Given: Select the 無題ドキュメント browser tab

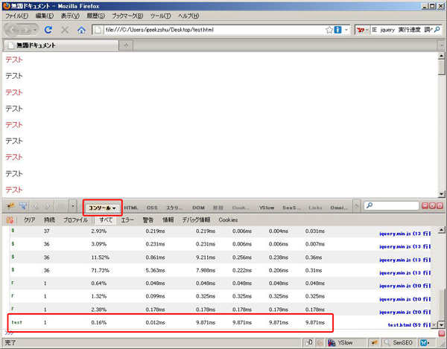Looking at the screenshot, I should click(60, 45).
